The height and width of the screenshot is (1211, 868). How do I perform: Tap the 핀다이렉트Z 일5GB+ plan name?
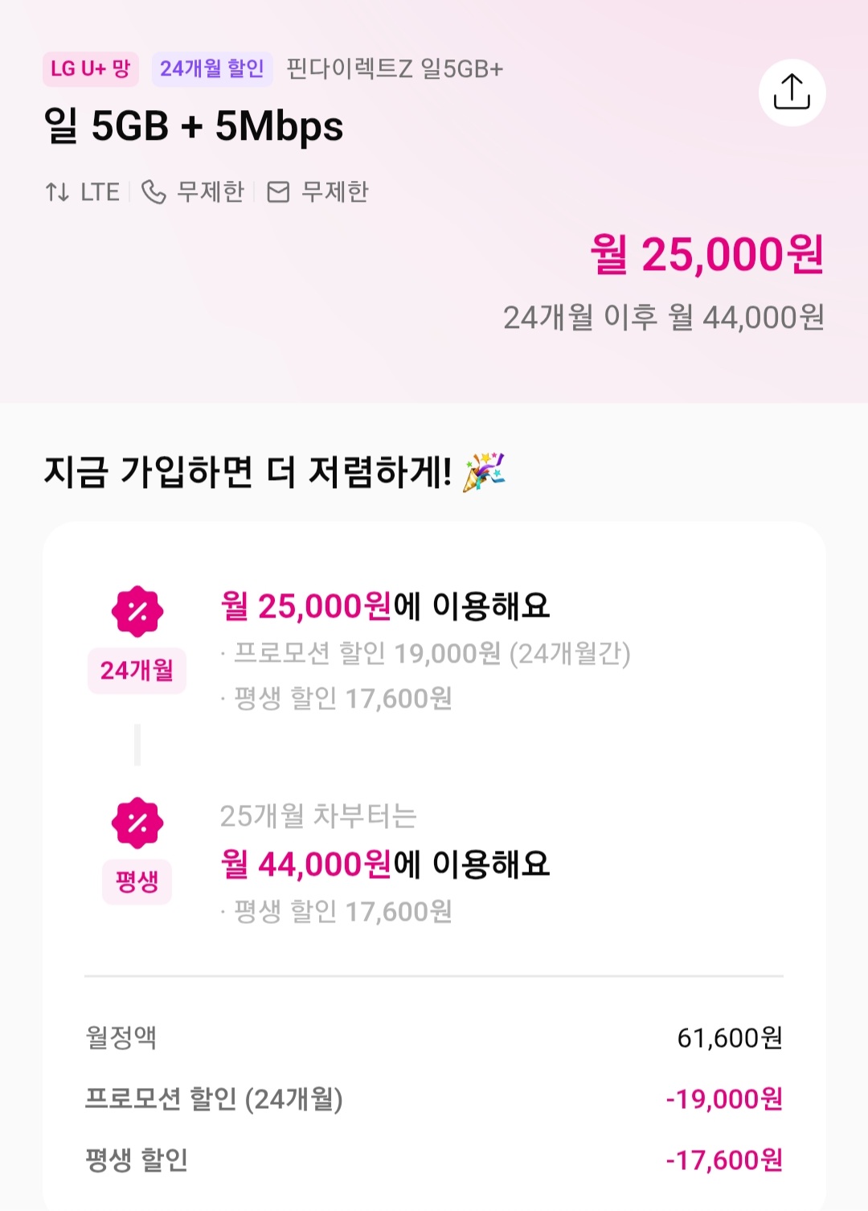tap(395, 69)
